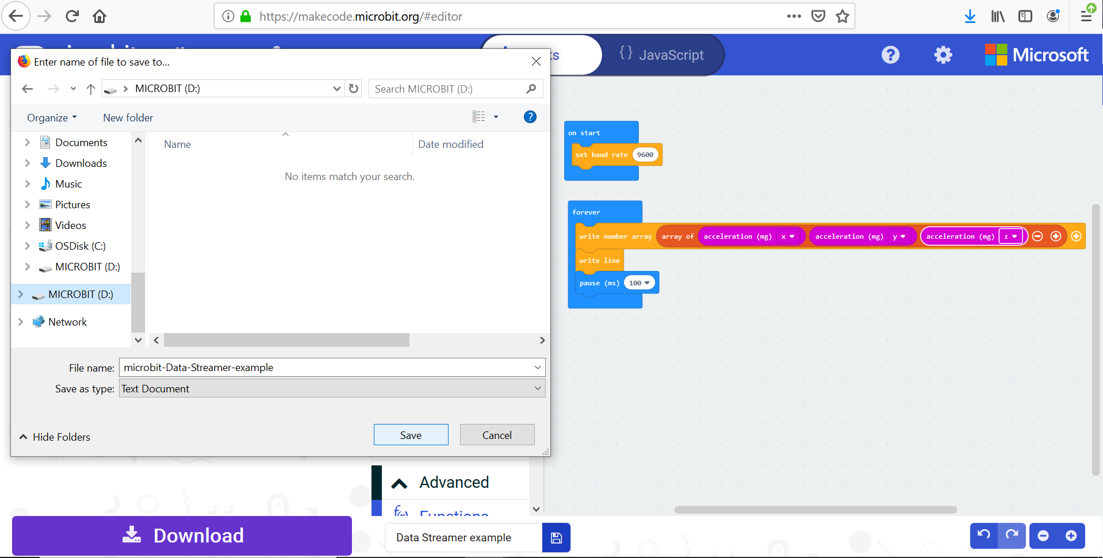This screenshot has height=558, width=1103.
Task: Redo using the redo arrow icon
Action: 1013,536
